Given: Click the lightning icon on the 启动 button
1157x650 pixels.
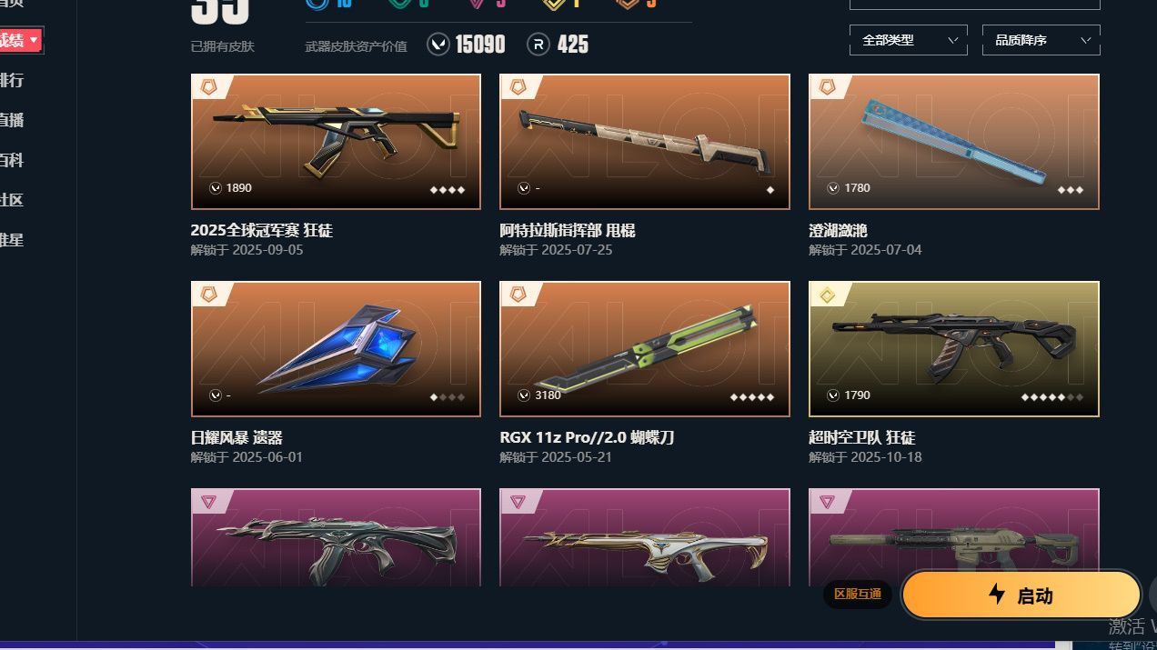Looking at the screenshot, I should click(x=997, y=595).
